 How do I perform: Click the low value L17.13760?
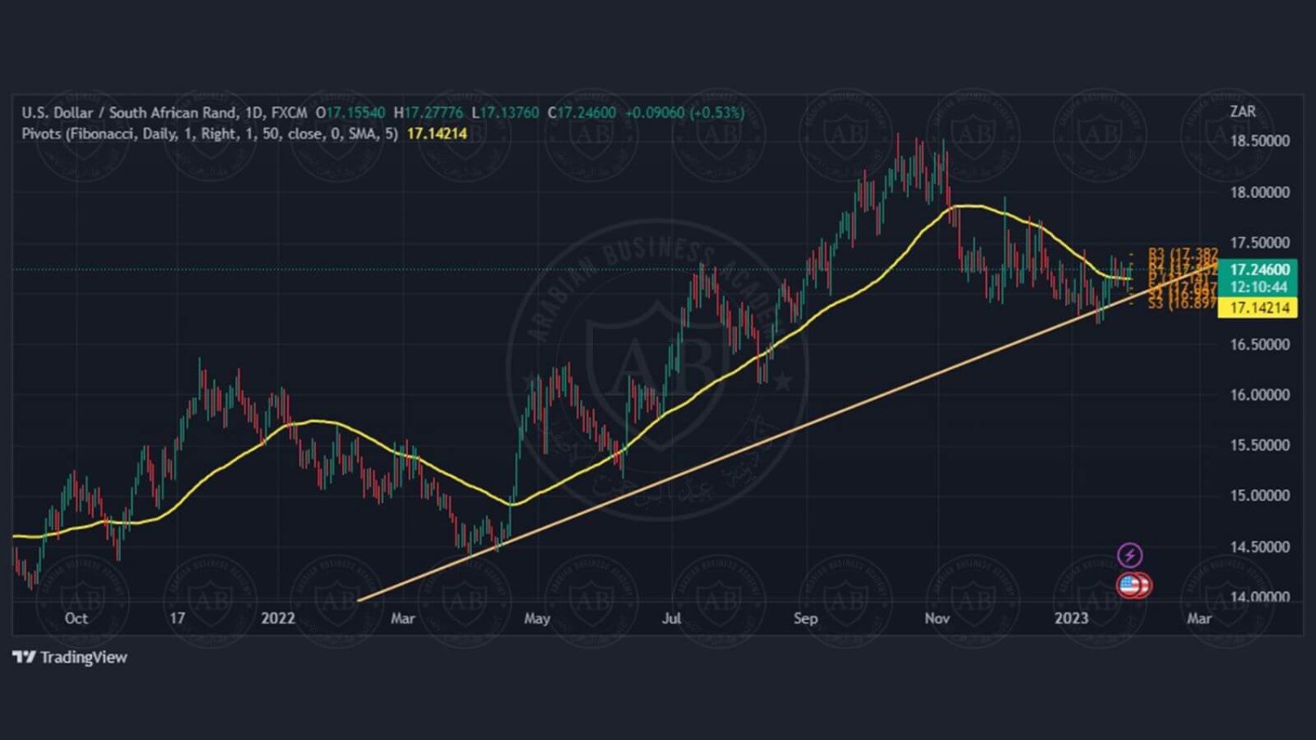pyautogui.click(x=505, y=112)
